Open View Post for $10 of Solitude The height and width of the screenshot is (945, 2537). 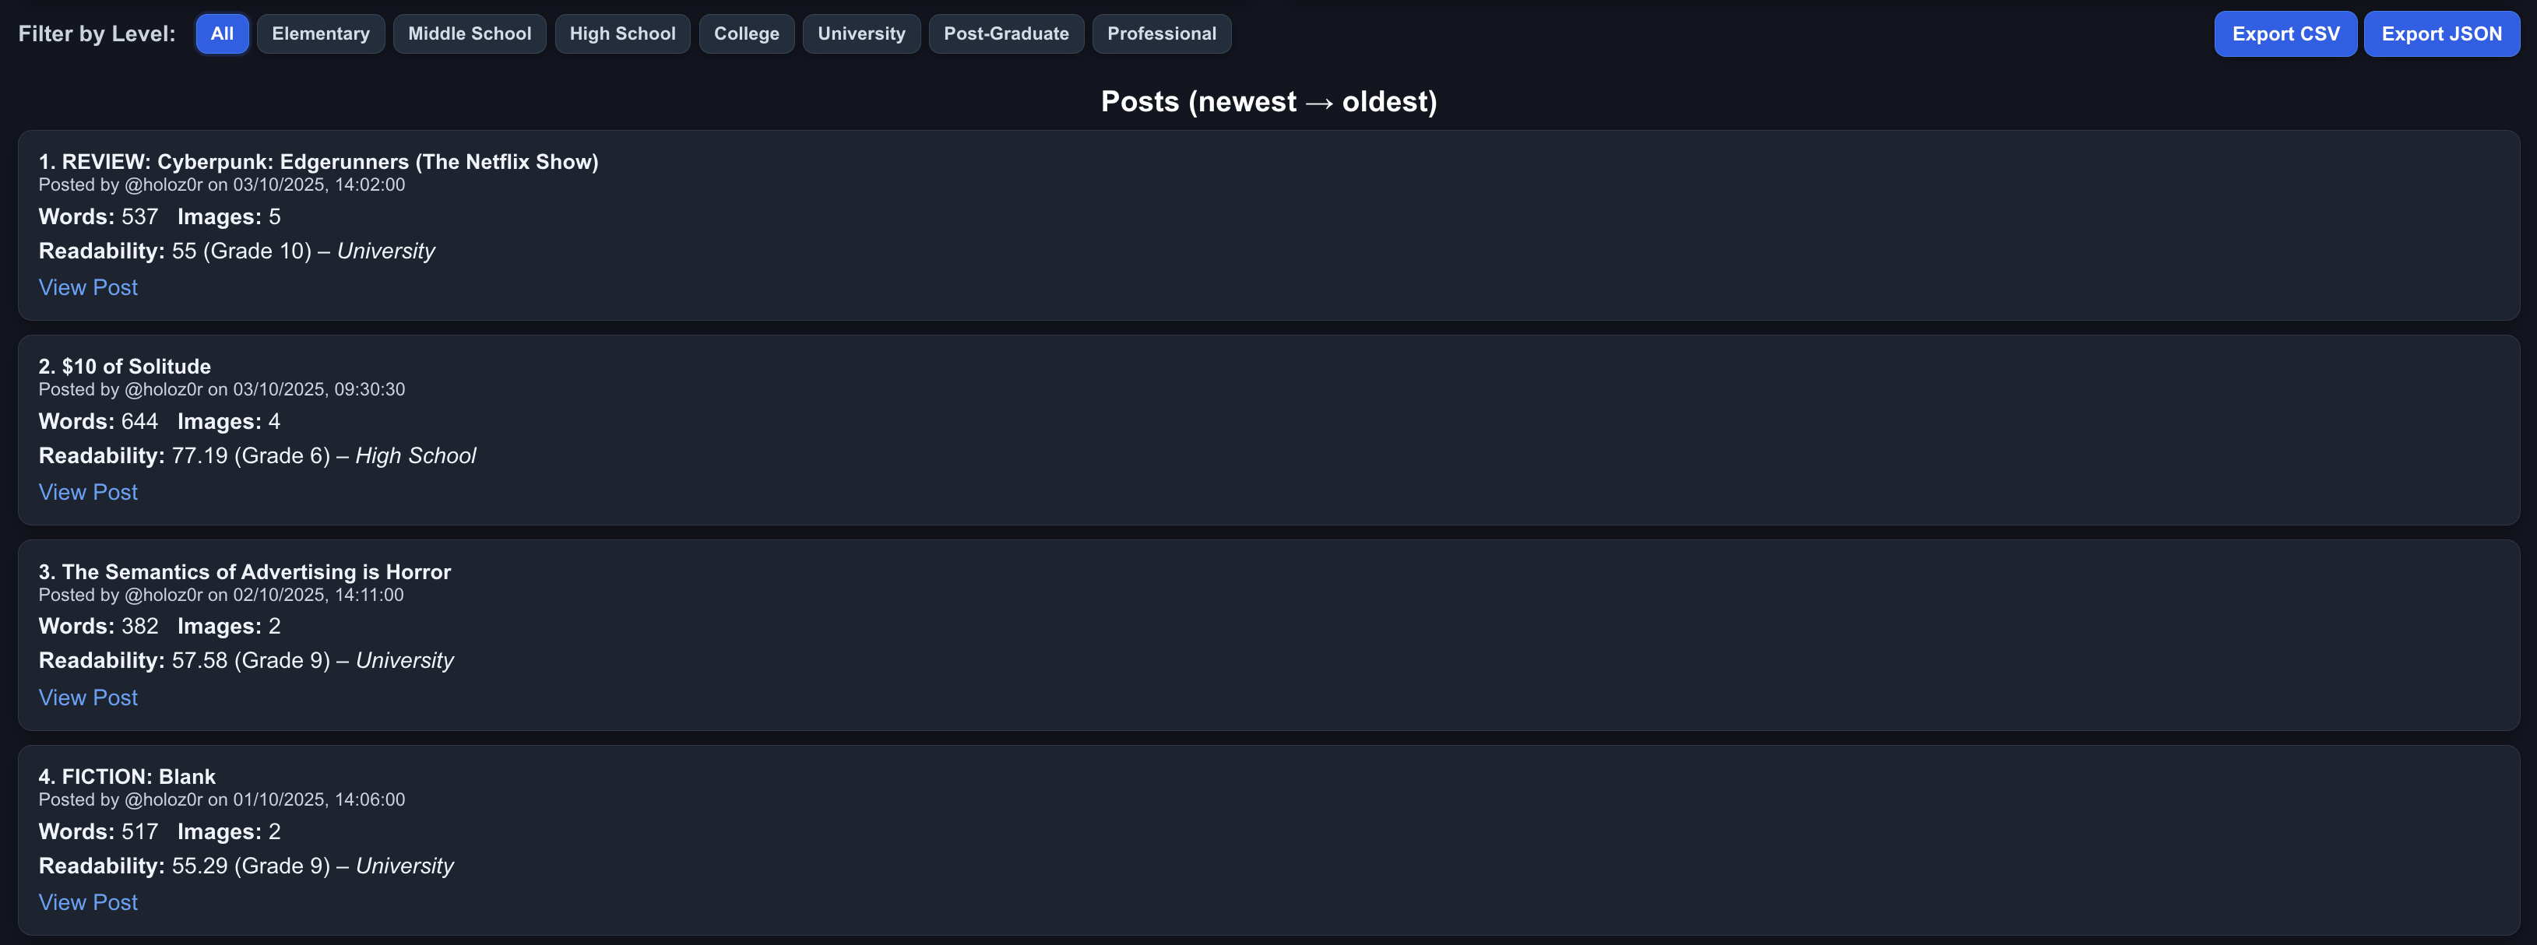click(x=88, y=492)
